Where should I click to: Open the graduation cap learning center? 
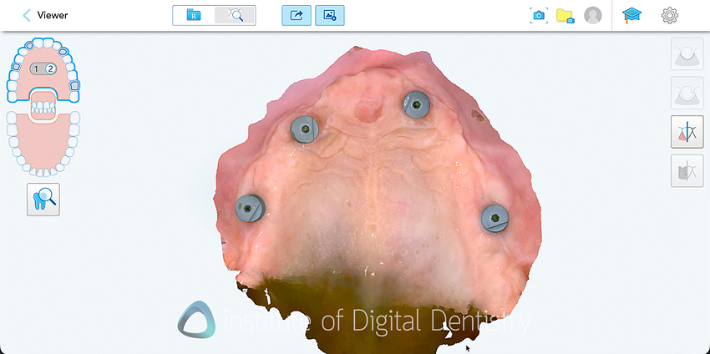(x=631, y=15)
